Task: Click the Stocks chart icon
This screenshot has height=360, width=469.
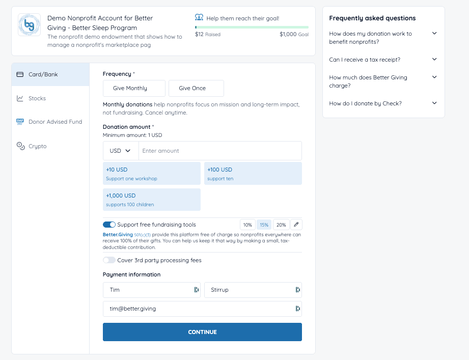Action: point(20,98)
